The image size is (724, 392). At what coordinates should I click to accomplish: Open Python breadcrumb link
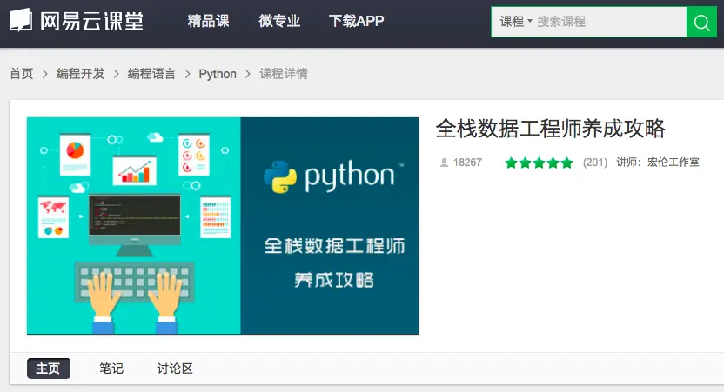pyautogui.click(x=218, y=74)
